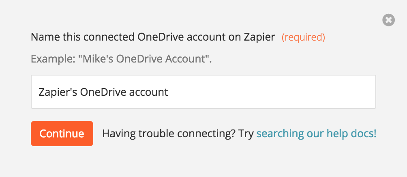This screenshot has height=177, width=407.
Task: Dismiss the dialog with the gray X icon
Action: 389,20
